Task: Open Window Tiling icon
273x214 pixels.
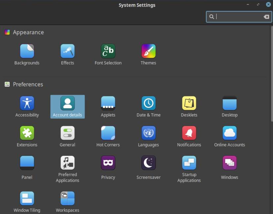Action: click(x=27, y=198)
